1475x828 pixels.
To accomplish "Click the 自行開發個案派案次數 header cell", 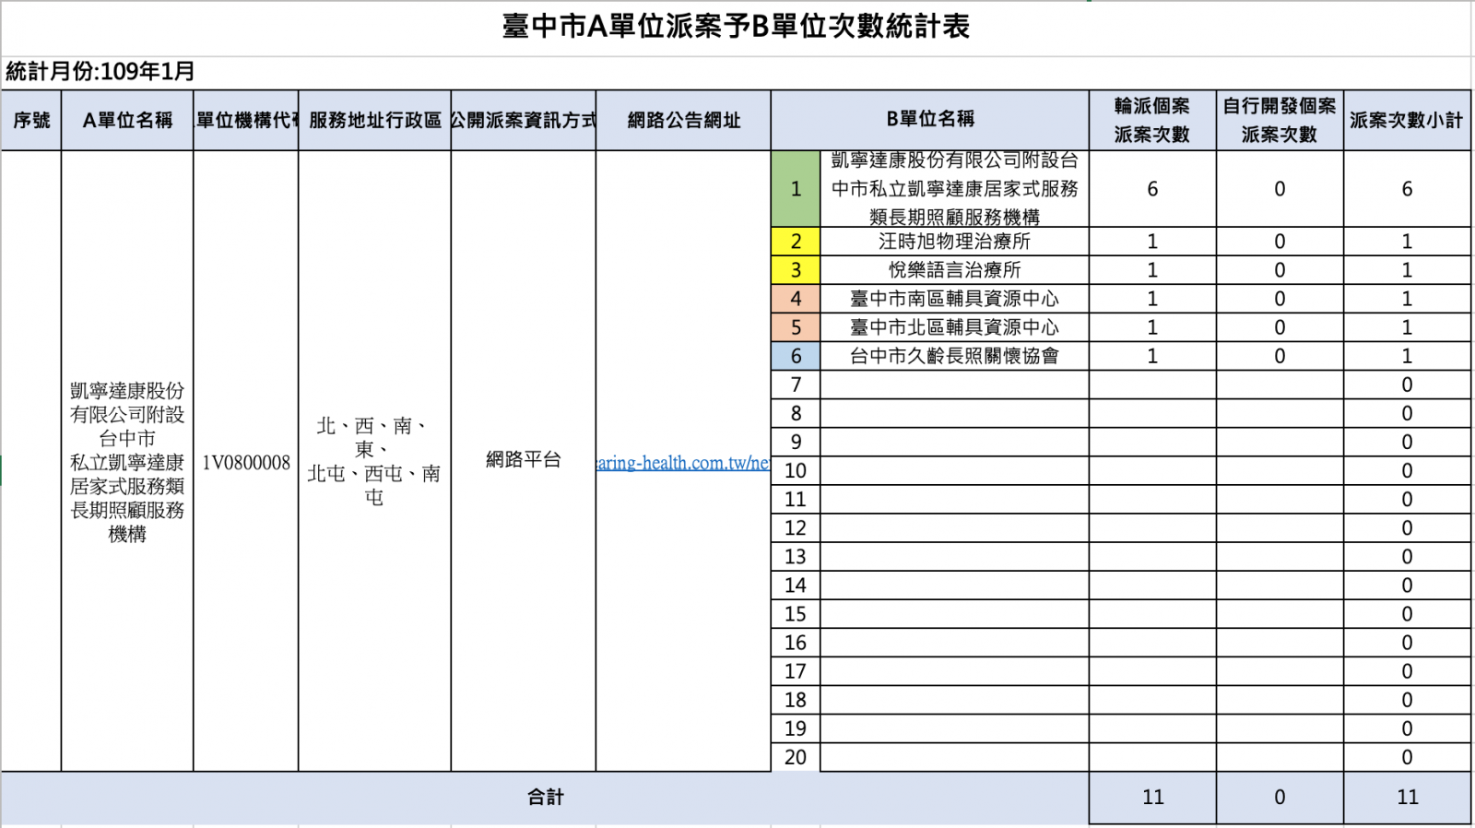I will coord(1280,120).
